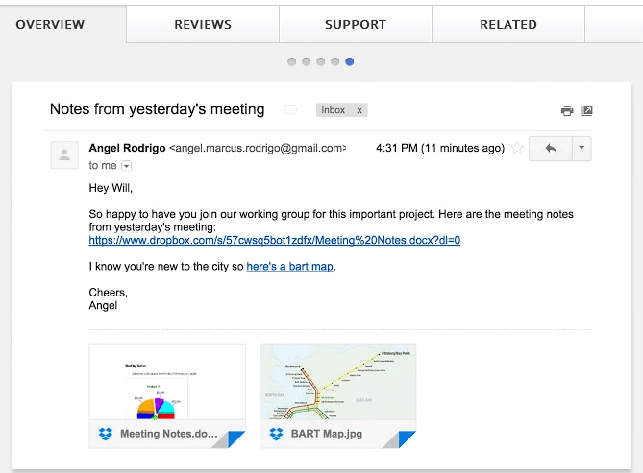This screenshot has height=473, width=643.
Task: Click the reply arrow button
Action: point(551,149)
